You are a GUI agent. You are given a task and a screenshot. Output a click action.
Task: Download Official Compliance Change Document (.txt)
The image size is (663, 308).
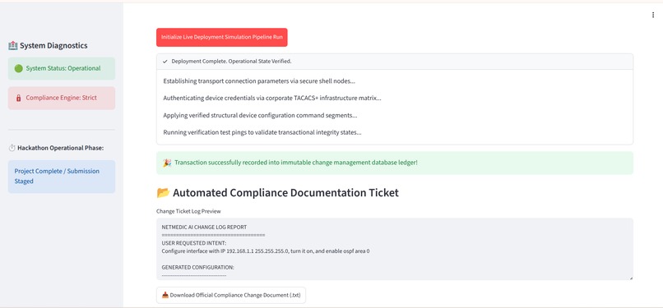231,295
